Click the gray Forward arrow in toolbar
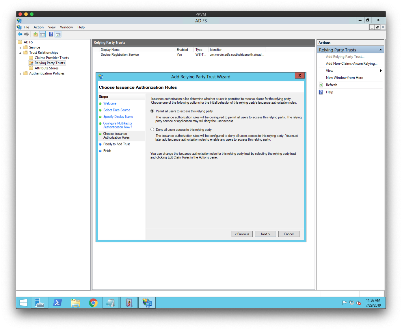The height and width of the screenshot is (330, 402). click(27, 34)
